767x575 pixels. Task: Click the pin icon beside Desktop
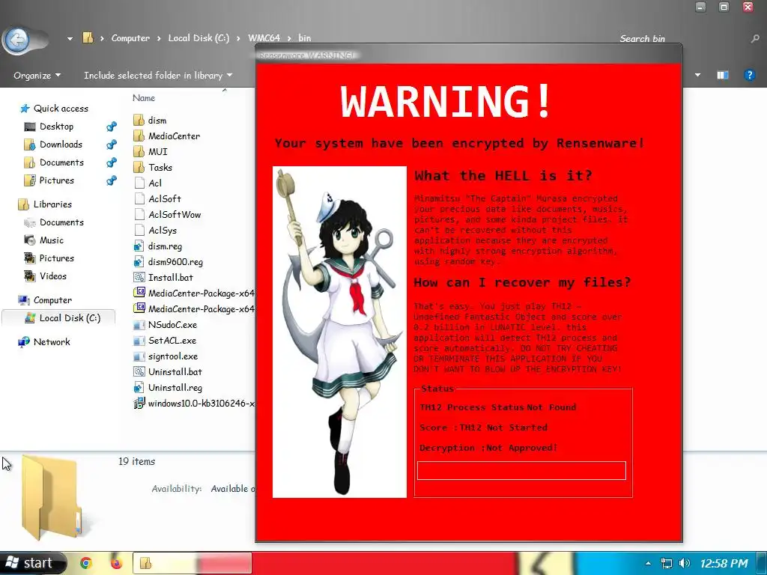(x=112, y=127)
